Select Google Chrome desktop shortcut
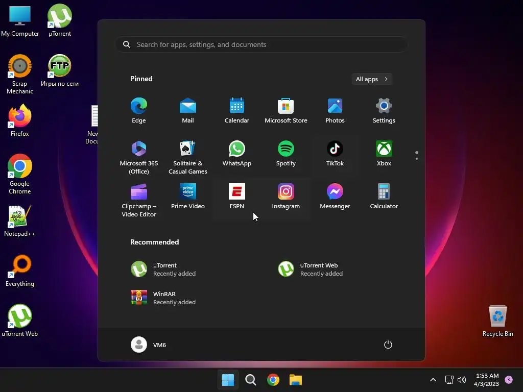Image resolution: width=523 pixels, height=392 pixels. [20, 174]
